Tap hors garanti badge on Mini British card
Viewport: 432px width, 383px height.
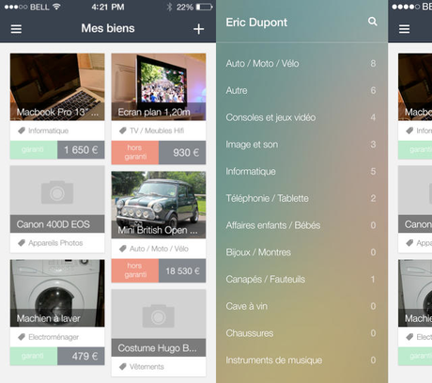coord(135,270)
